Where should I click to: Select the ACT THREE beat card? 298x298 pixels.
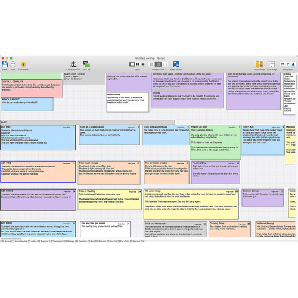[38, 200]
